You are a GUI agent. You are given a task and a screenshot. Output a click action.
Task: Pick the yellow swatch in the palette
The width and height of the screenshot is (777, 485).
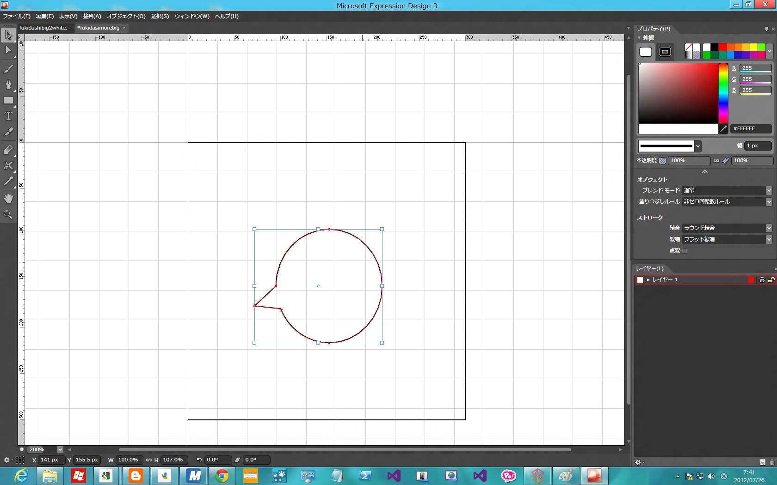click(754, 47)
